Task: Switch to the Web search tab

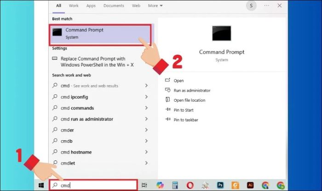Action: [136, 6]
